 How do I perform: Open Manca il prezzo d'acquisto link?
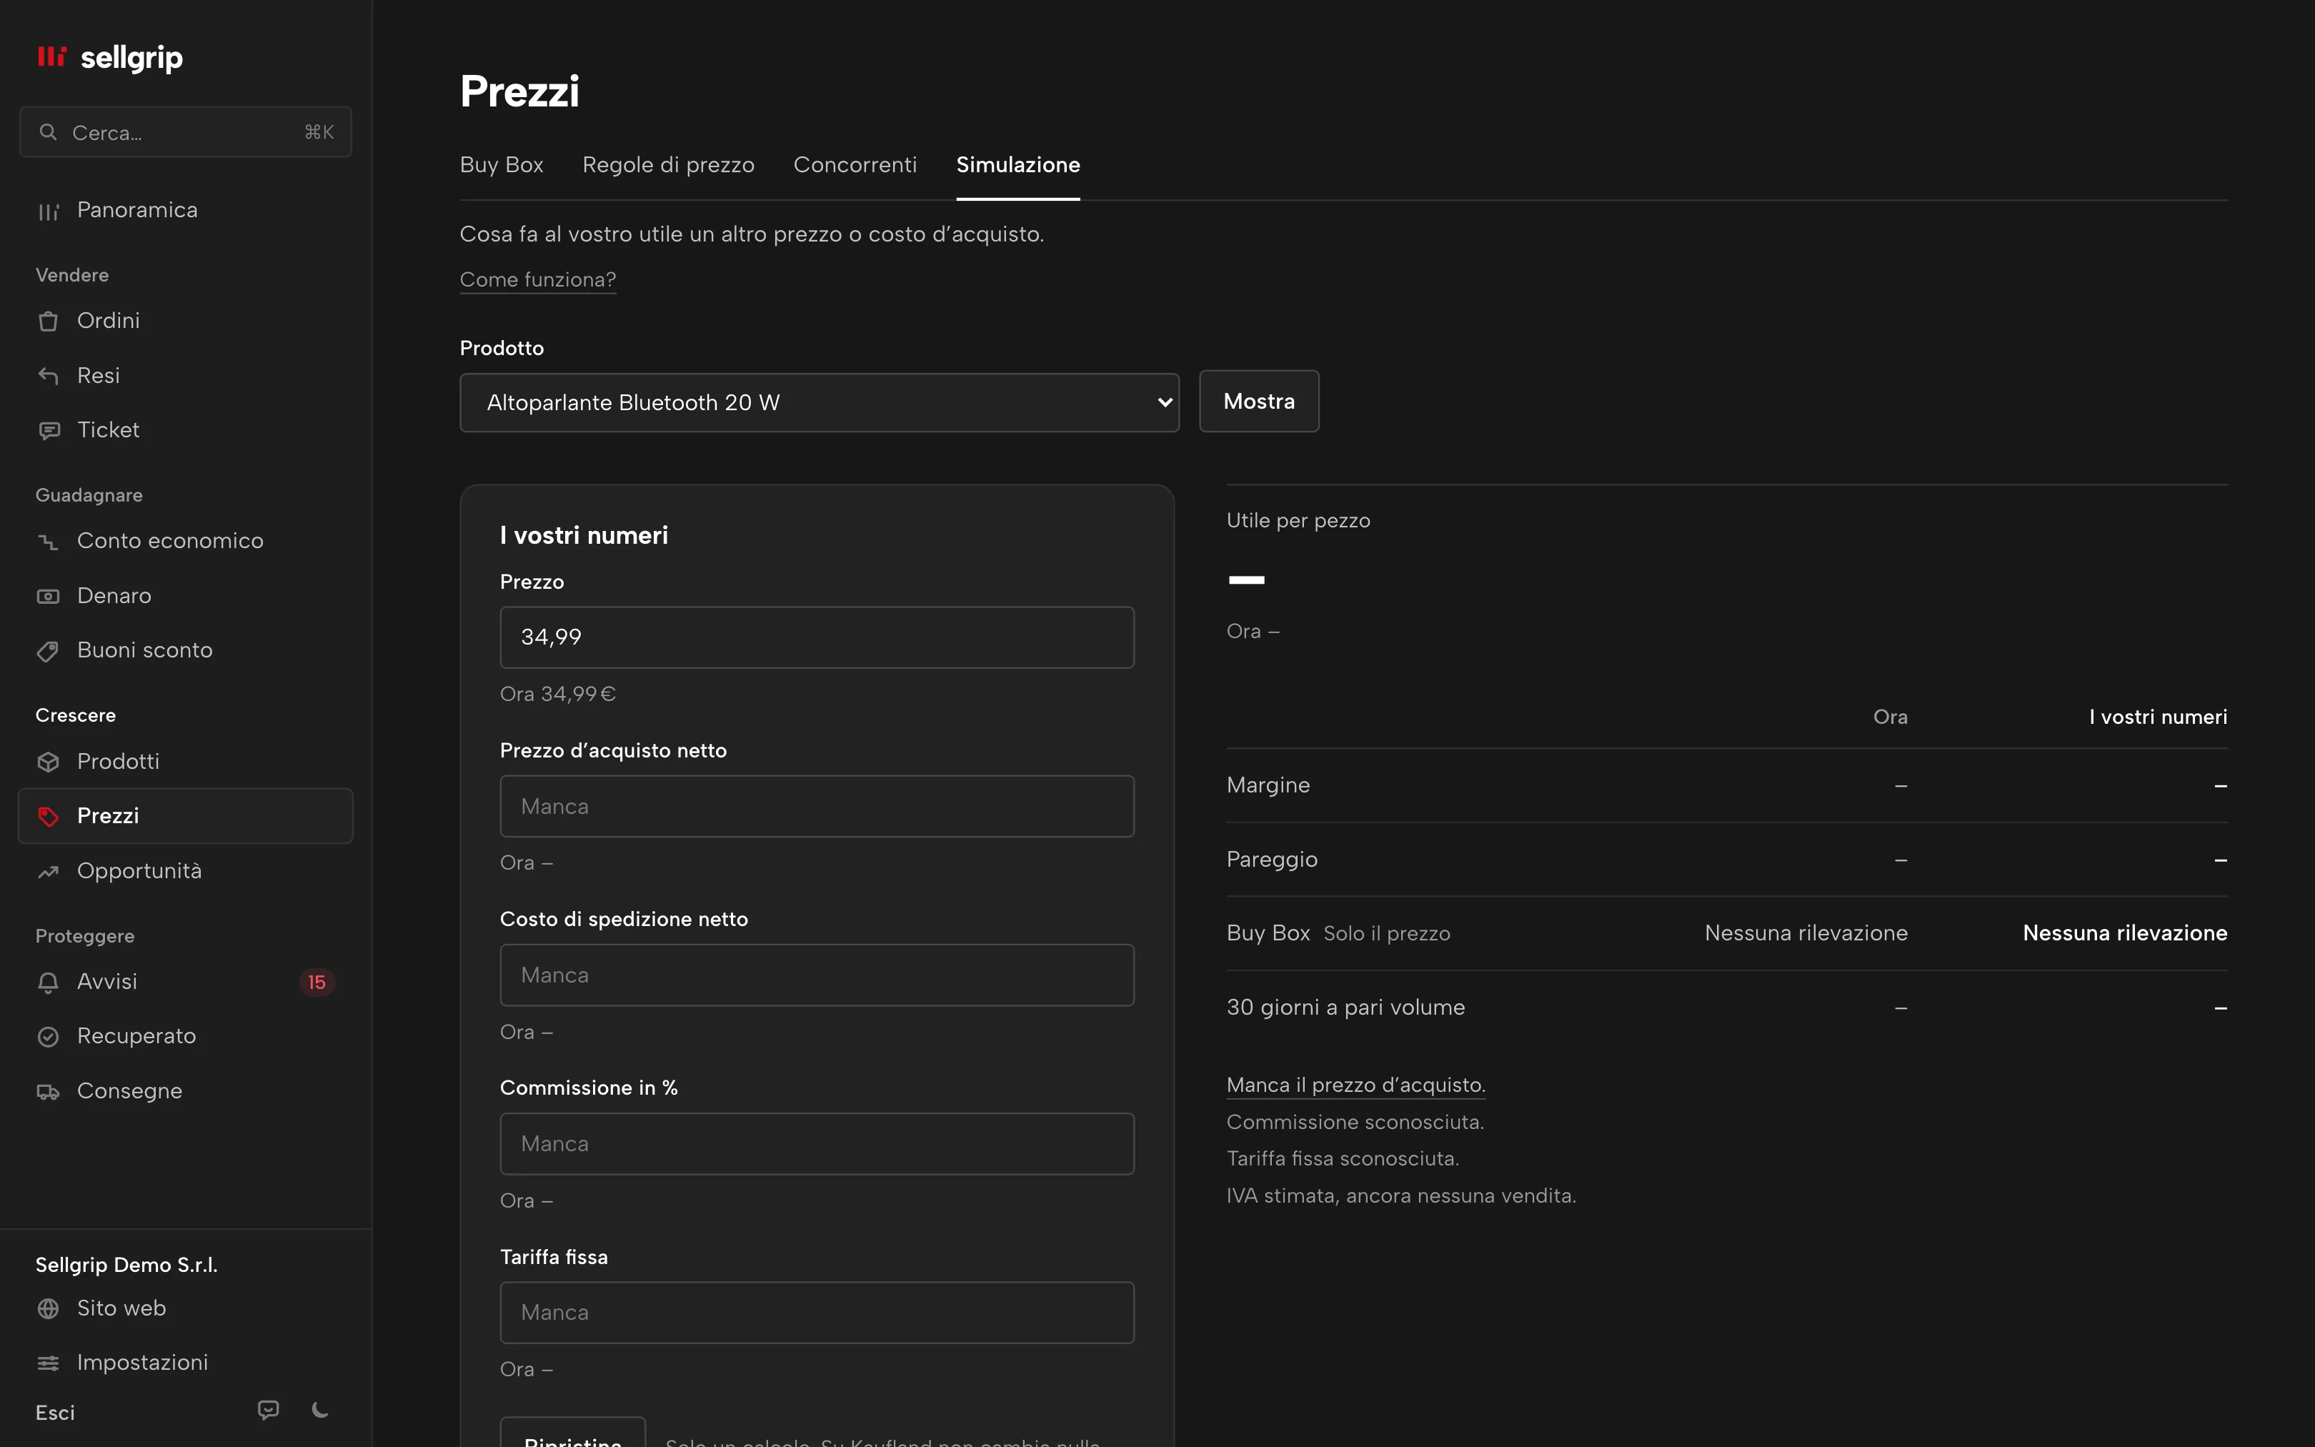pos(1355,1085)
